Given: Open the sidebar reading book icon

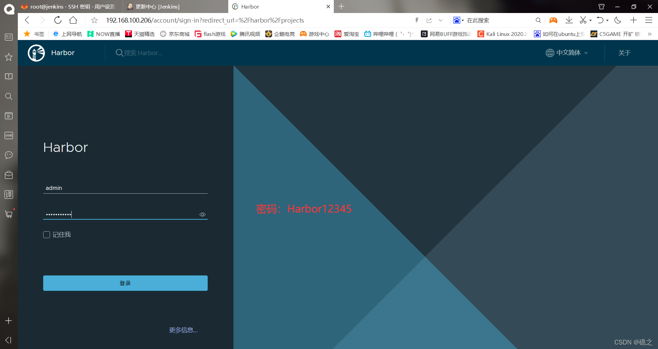Looking at the screenshot, I should pos(9,76).
